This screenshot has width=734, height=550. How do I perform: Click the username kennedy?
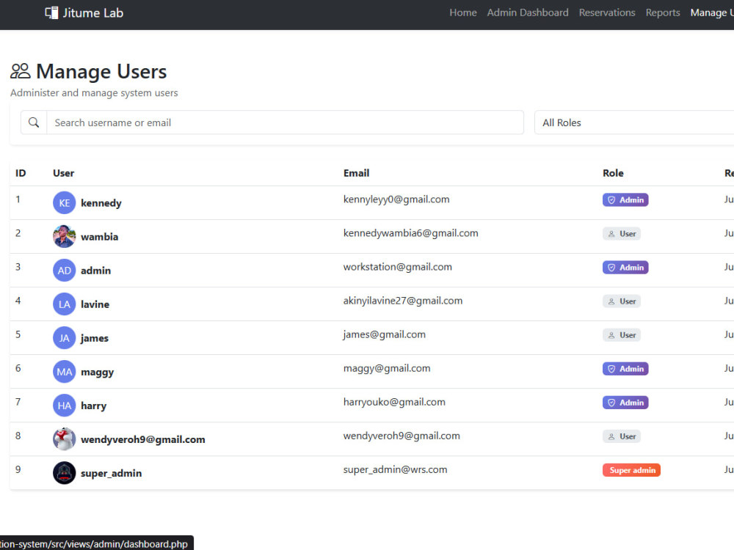pos(101,203)
